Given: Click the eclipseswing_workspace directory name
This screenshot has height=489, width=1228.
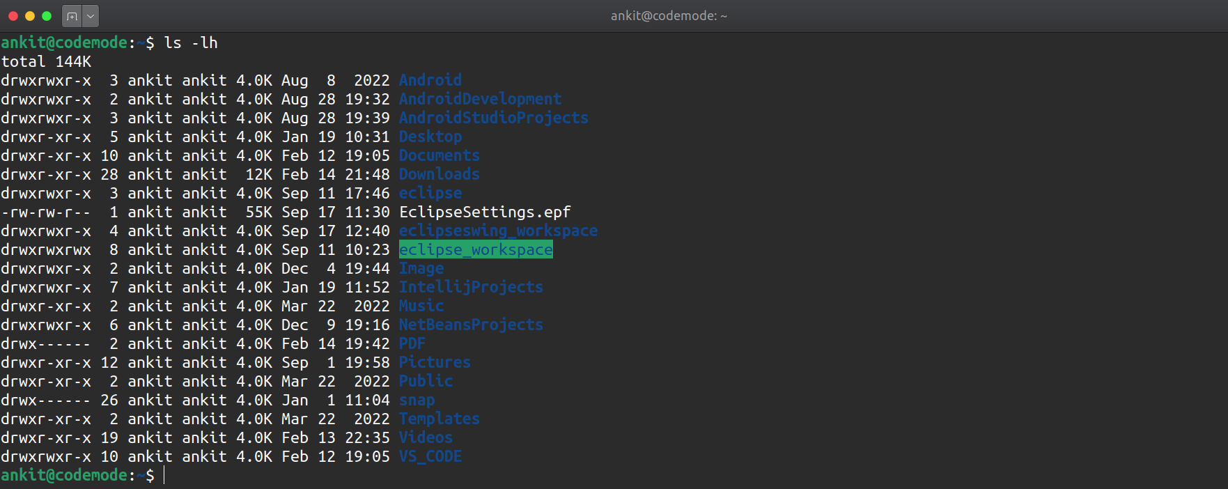Looking at the screenshot, I should 498,231.
